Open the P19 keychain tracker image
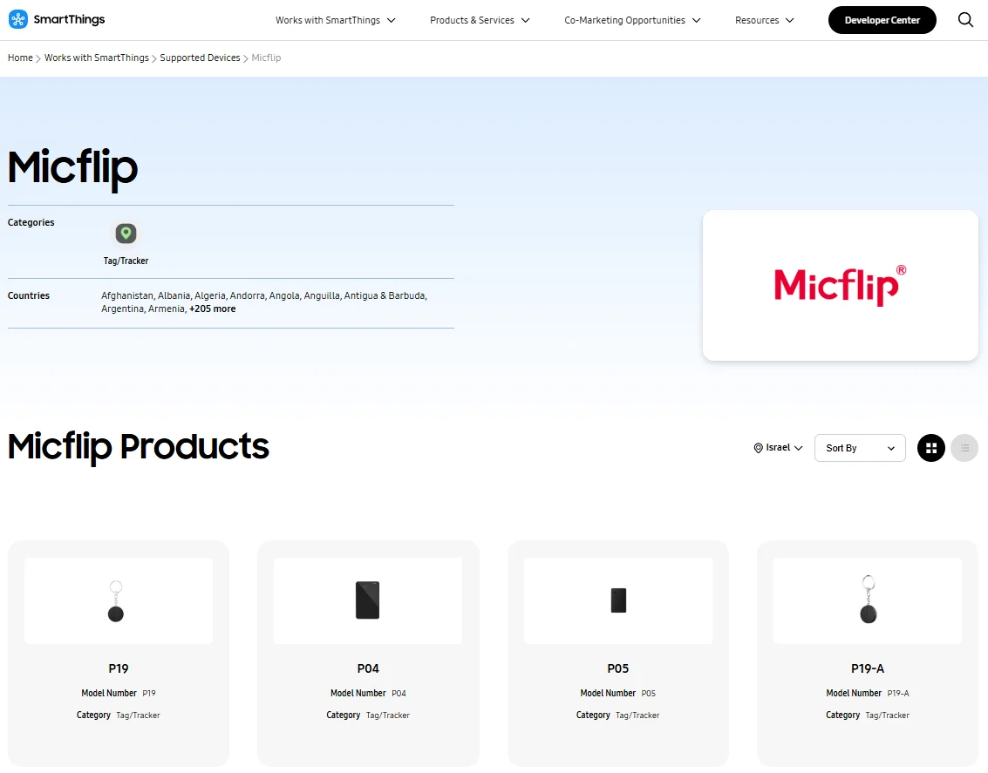This screenshot has height=773, width=988. (x=119, y=600)
